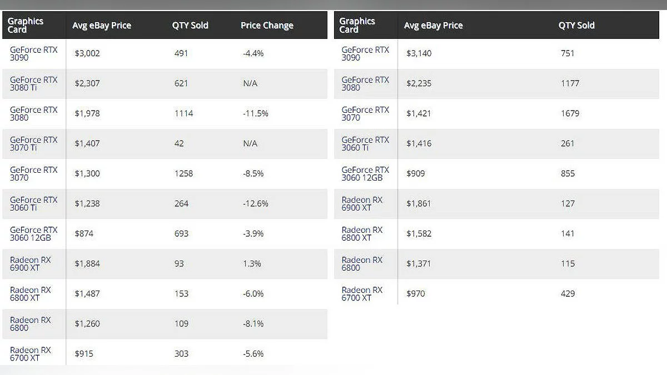Select the 1.3% price change value

pos(252,264)
